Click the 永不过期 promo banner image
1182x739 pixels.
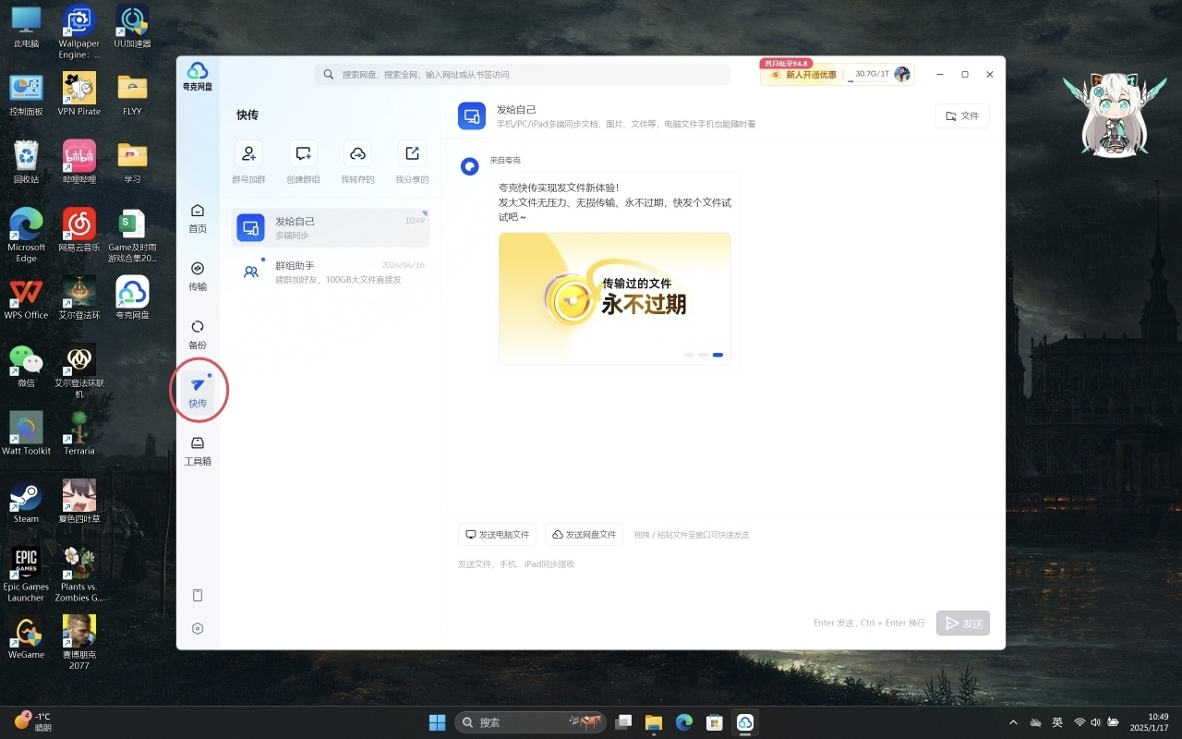615,298
